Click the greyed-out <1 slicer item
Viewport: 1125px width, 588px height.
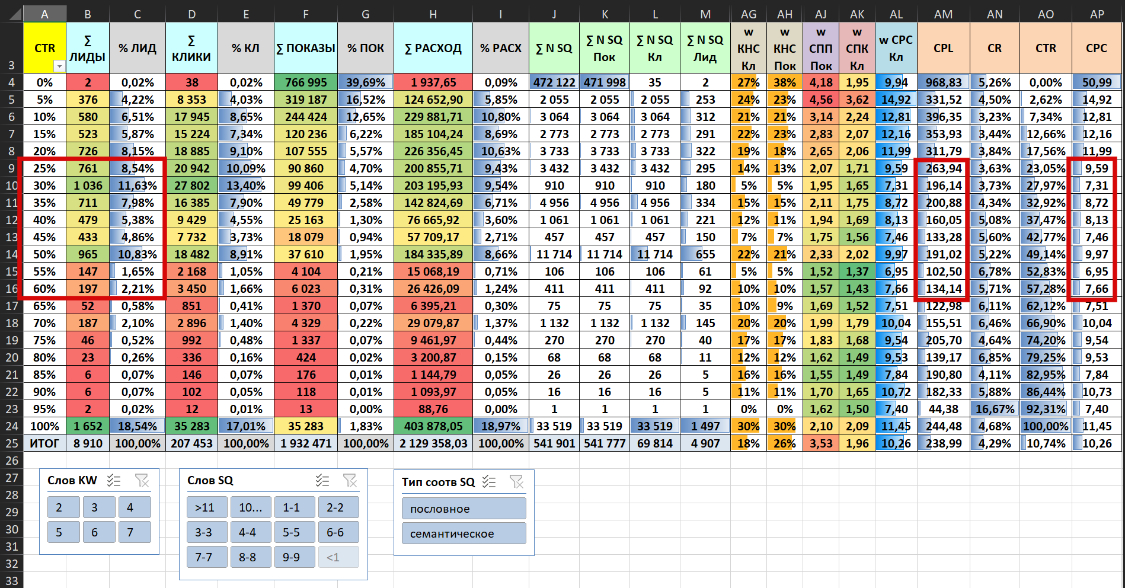[x=338, y=557]
